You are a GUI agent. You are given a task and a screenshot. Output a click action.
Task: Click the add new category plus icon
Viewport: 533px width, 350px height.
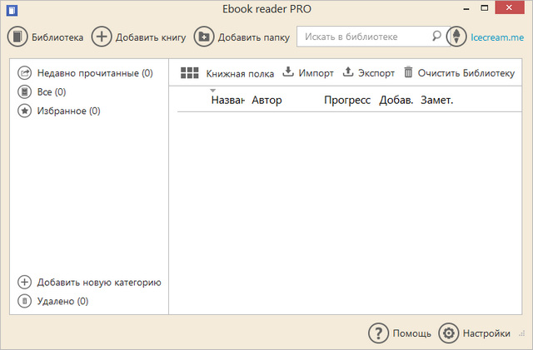24,282
